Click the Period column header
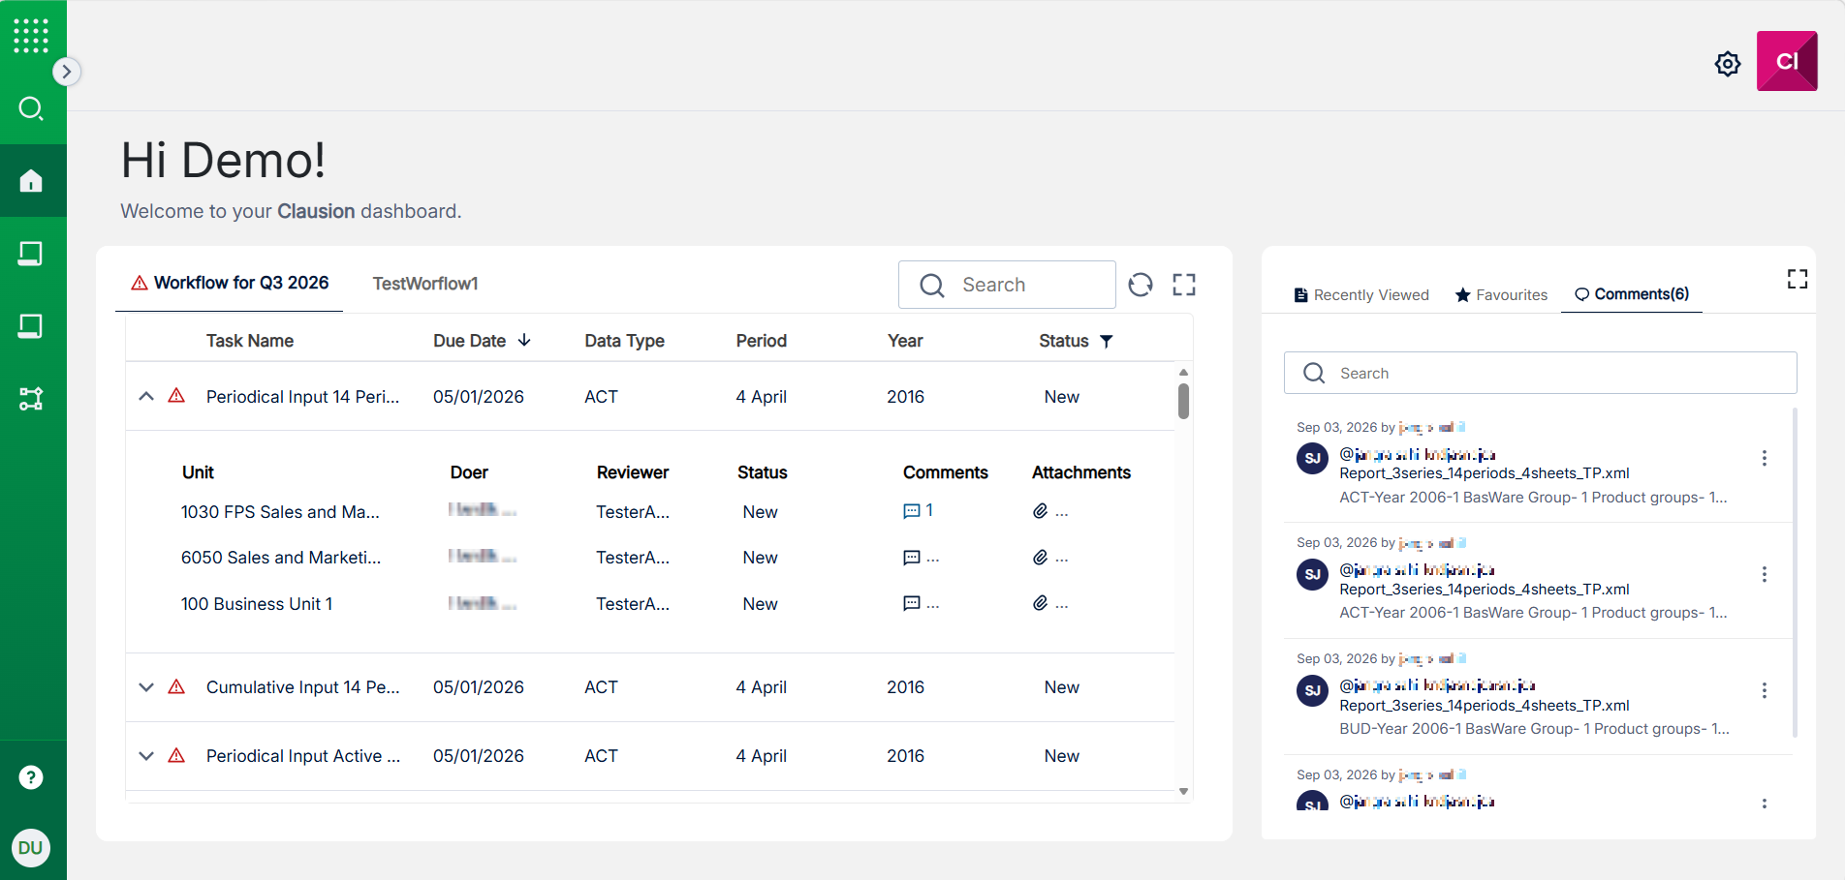The image size is (1845, 880). pos(761,341)
